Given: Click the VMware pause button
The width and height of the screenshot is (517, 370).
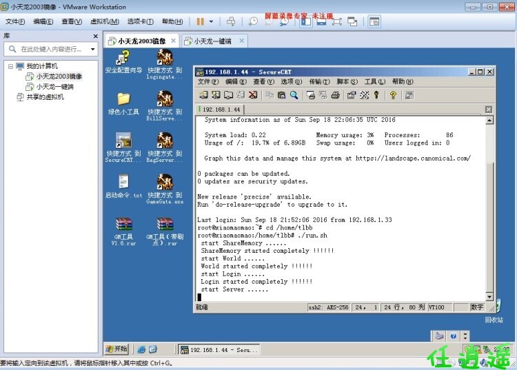Looking at the screenshot, I should 200,21.
